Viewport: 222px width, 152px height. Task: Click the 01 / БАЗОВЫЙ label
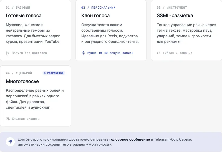pyautogui.click(x=18, y=8)
